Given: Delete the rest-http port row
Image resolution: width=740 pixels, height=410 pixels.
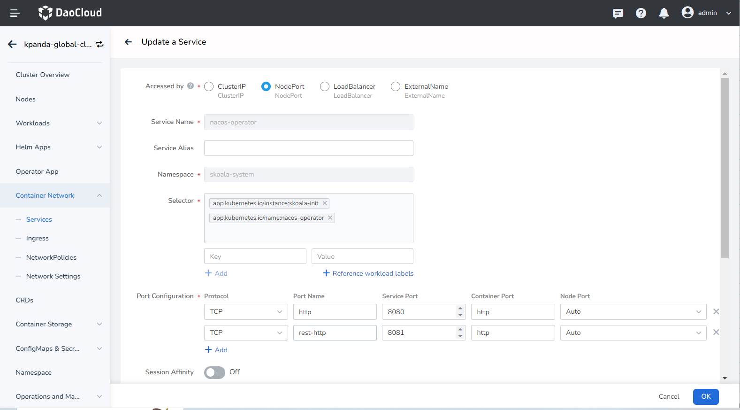Looking at the screenshot, I should coord(716,332).
